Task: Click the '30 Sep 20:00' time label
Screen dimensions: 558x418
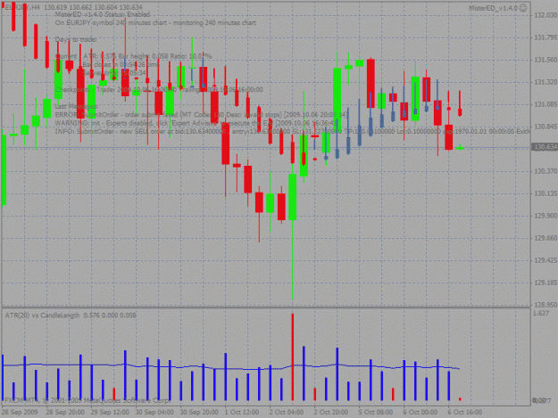Action: 199,412
